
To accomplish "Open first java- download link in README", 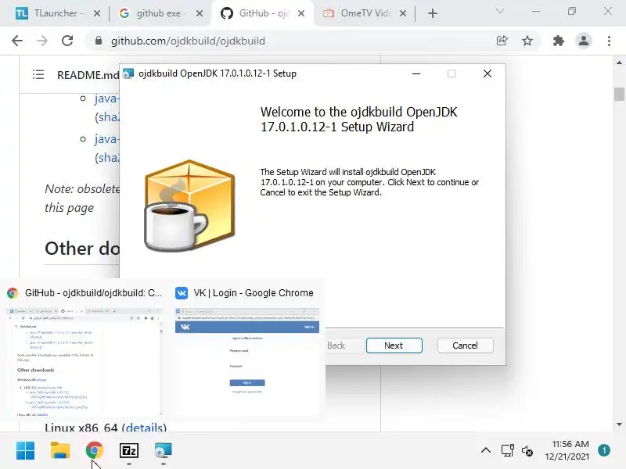I will 106,98.
